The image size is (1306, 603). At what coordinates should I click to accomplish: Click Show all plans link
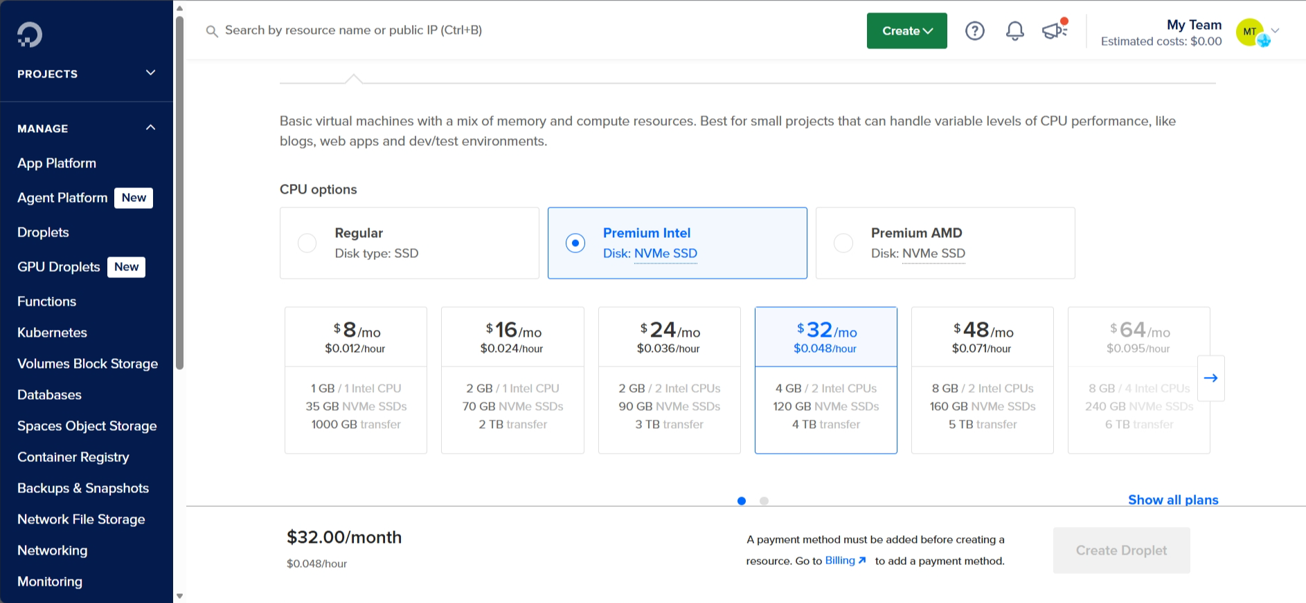pos(1173,500)
